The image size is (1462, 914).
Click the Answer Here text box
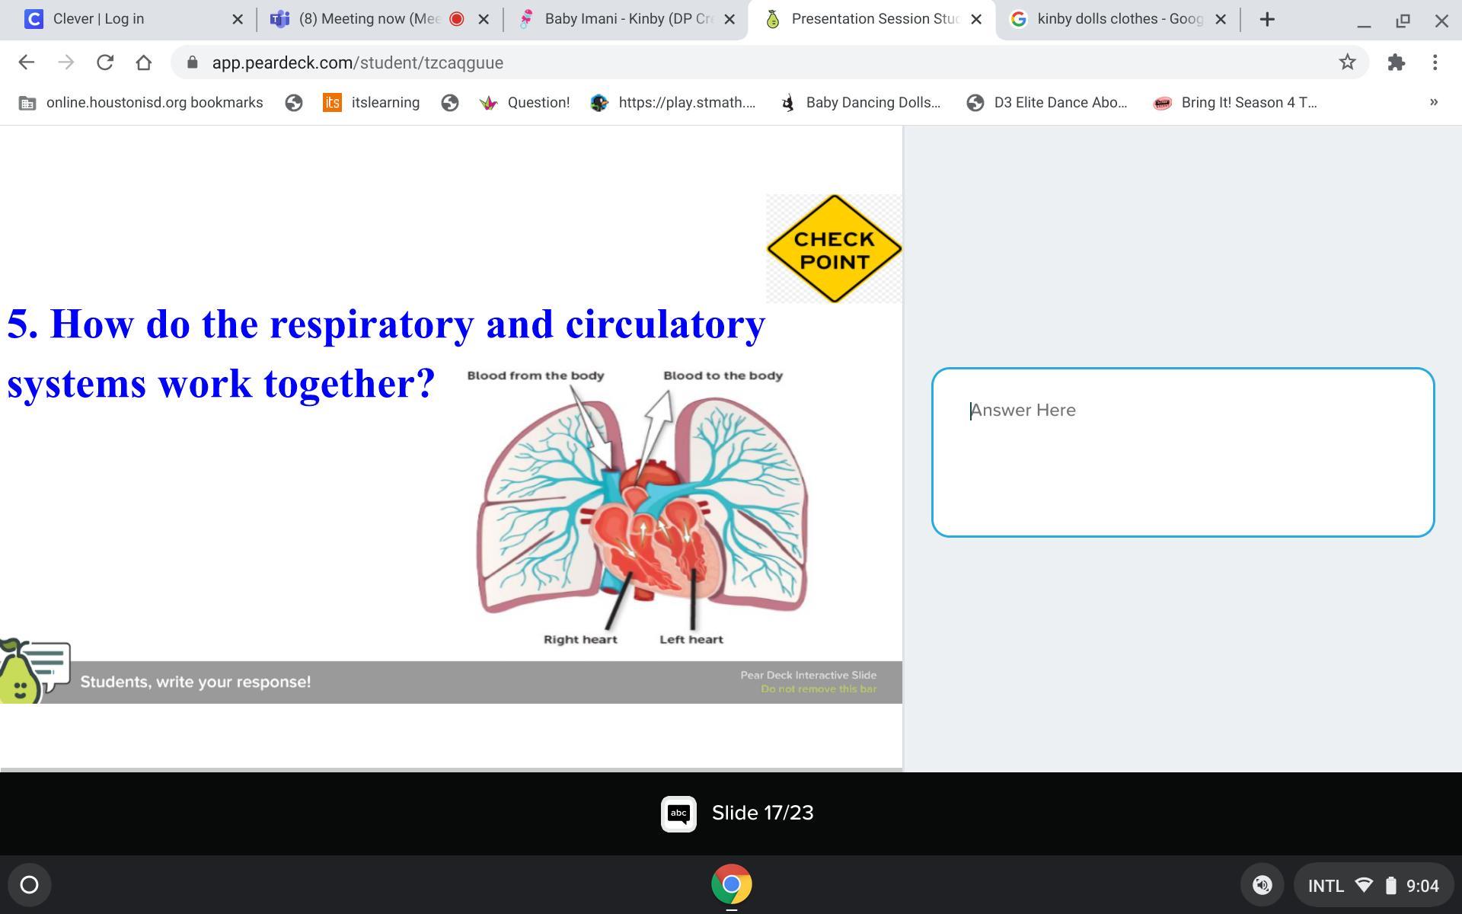[1183, 452]
